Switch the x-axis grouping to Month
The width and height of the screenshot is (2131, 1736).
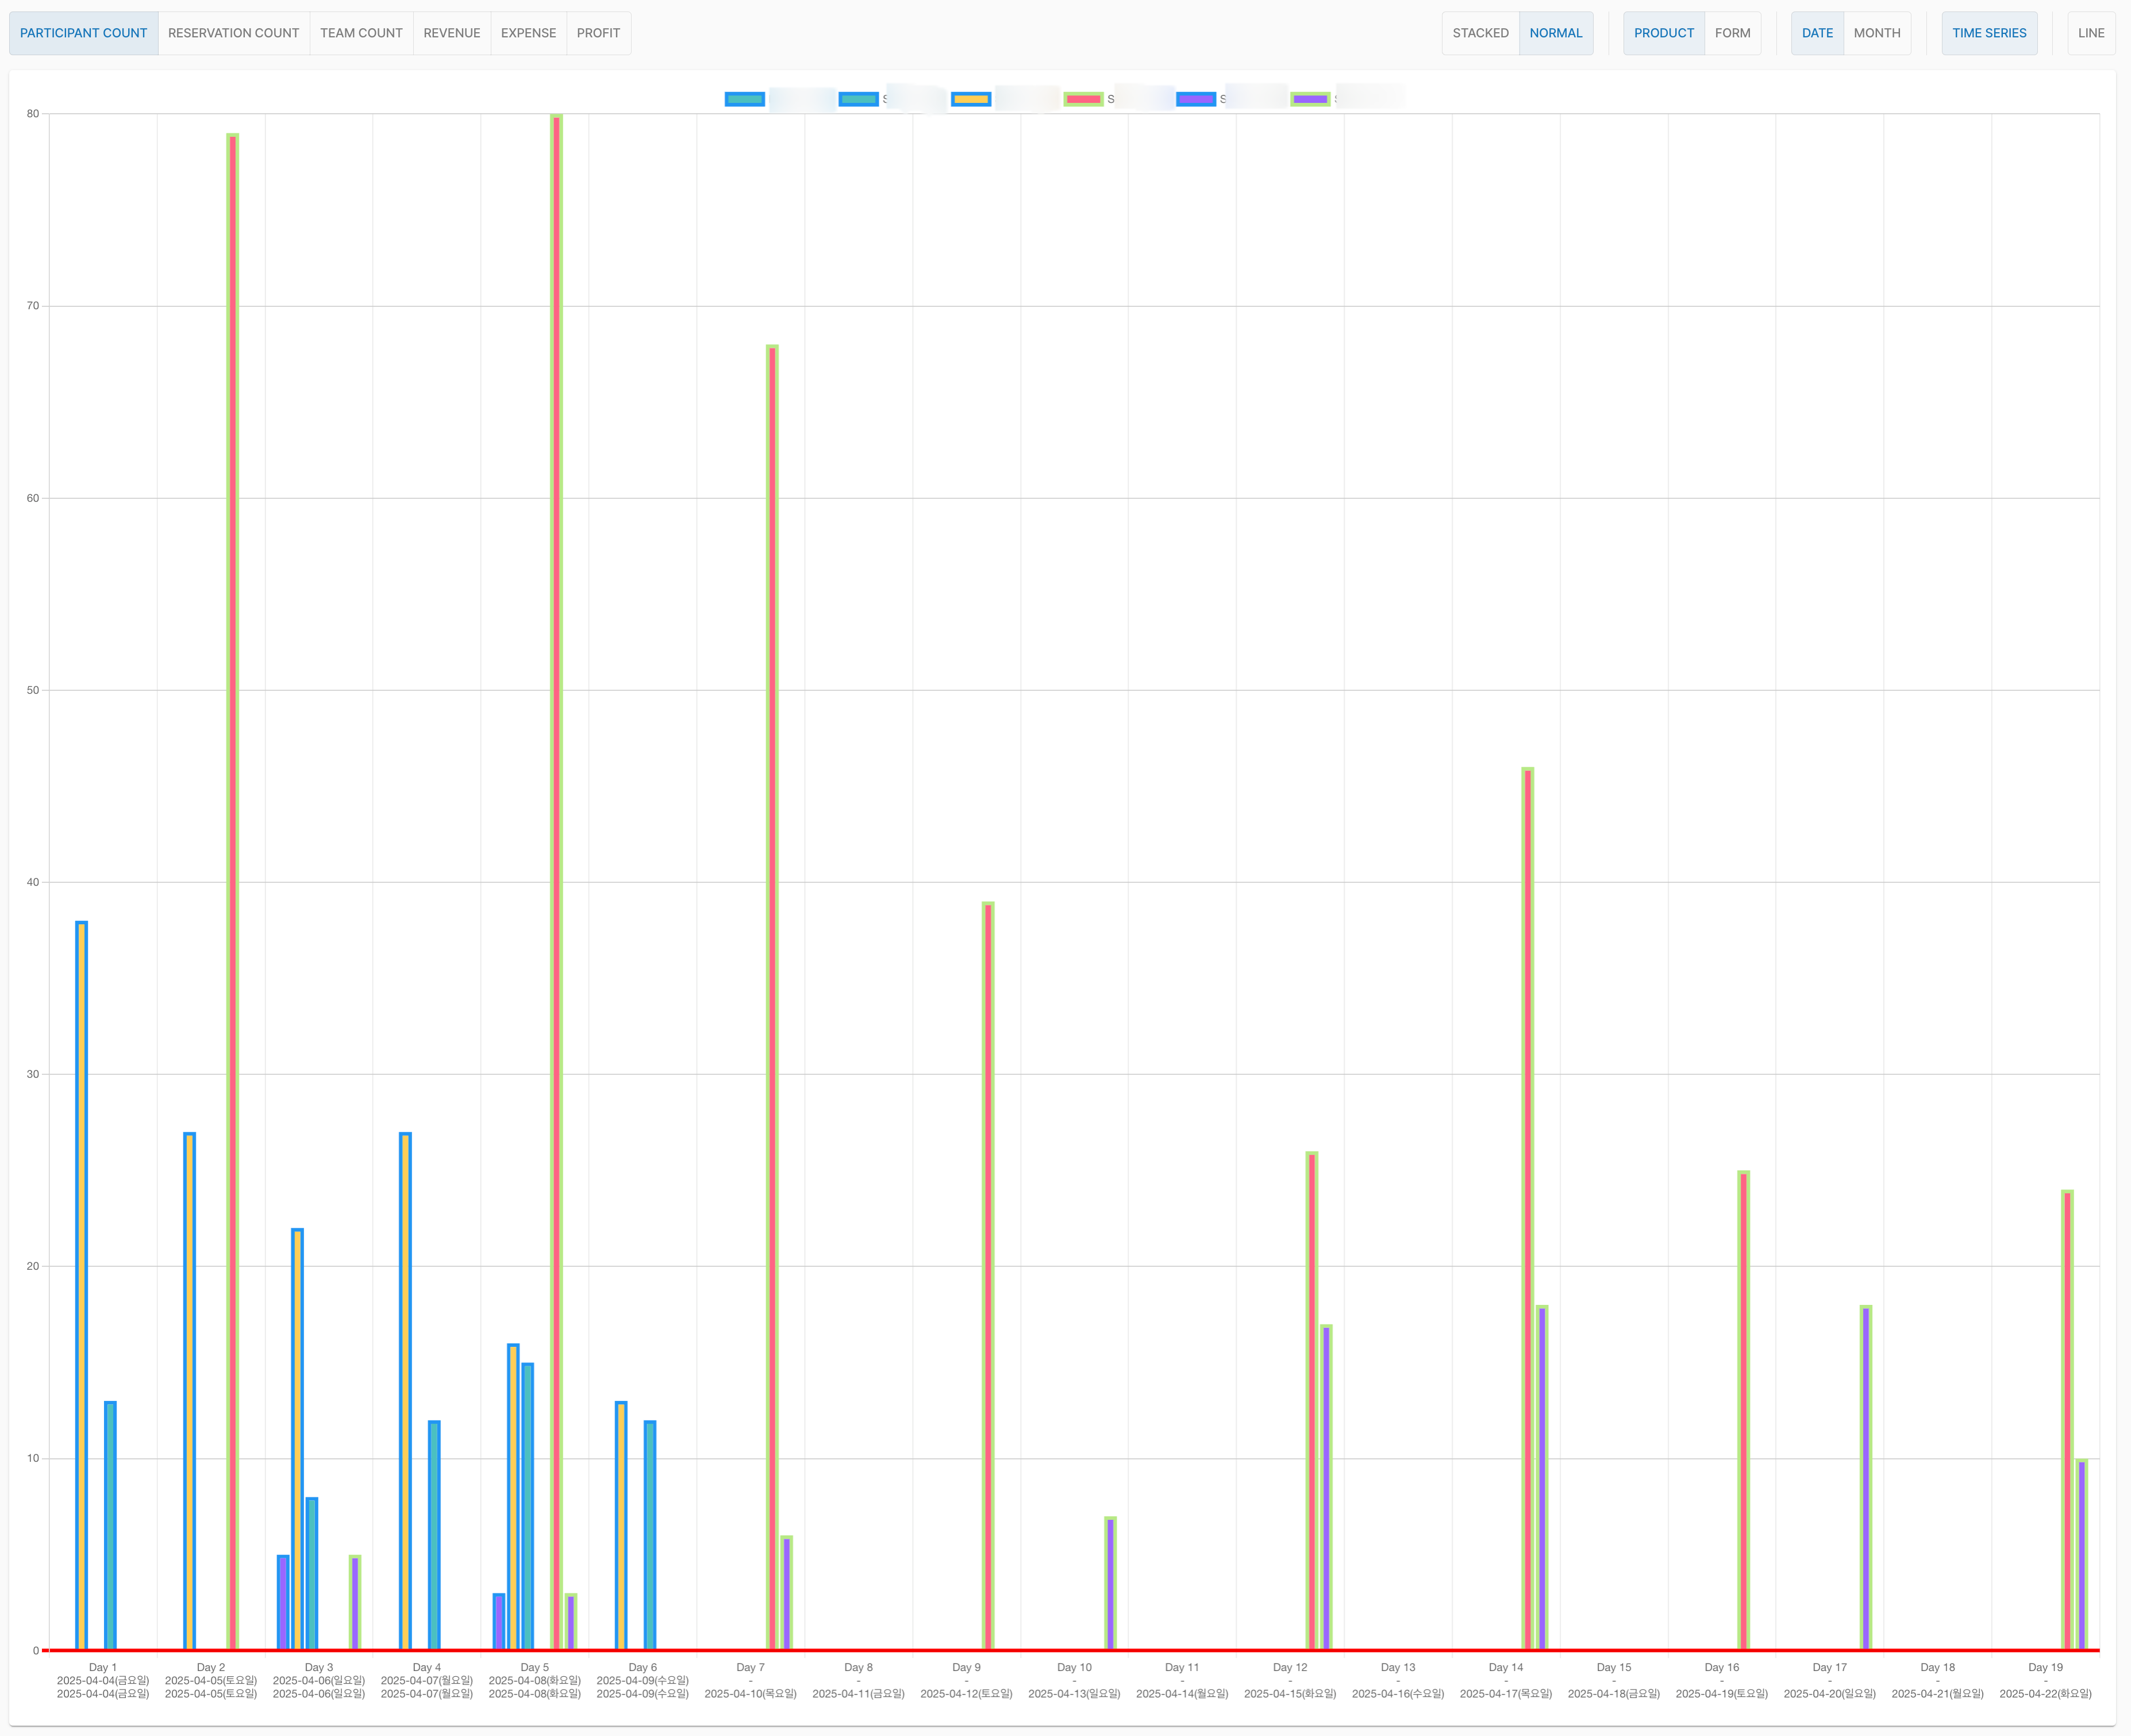coord(1876,33)
